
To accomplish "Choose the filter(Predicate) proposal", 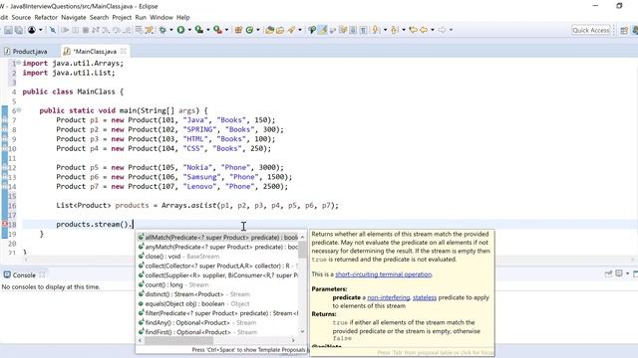I will [x=218, y=313].
